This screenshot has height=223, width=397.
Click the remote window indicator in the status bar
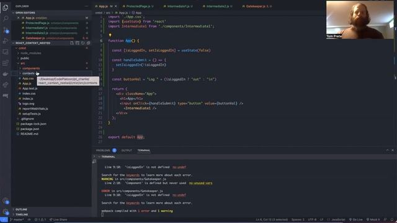4,220
